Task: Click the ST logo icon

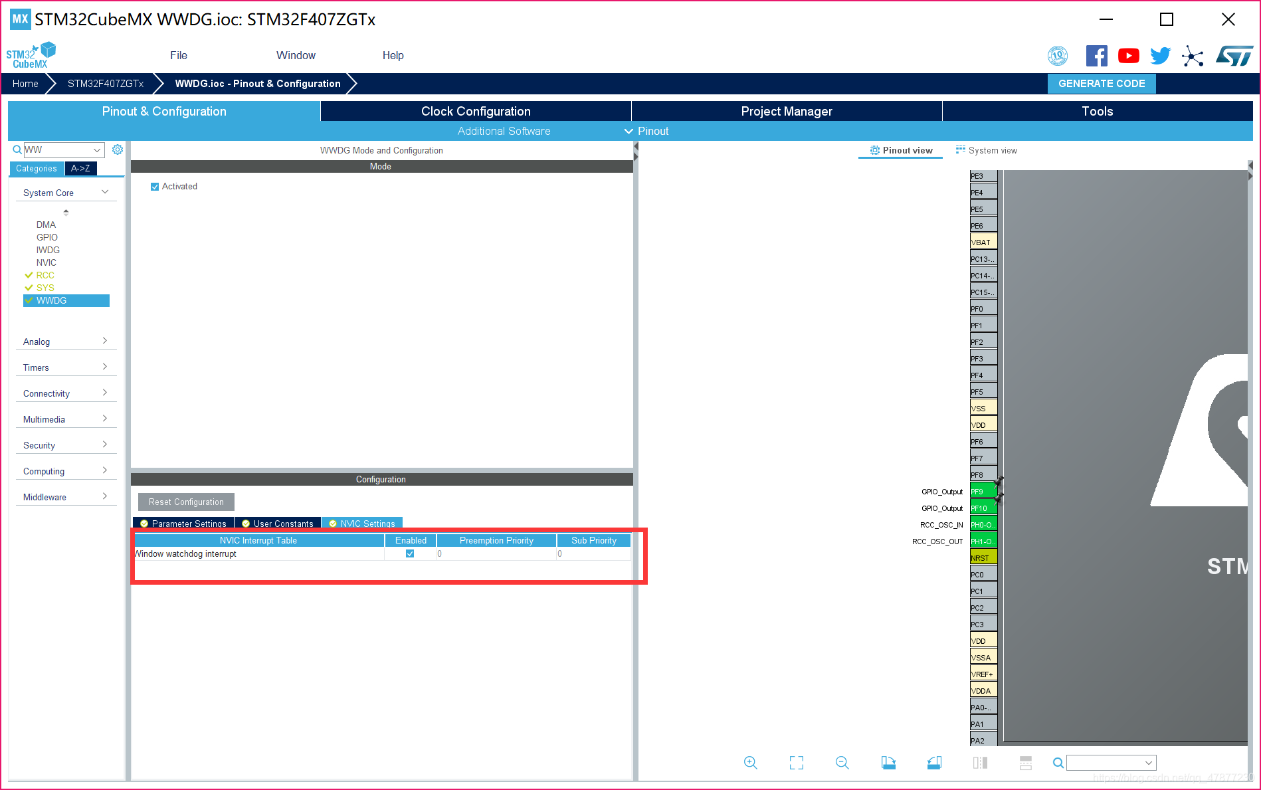Action: (1234, 56)
